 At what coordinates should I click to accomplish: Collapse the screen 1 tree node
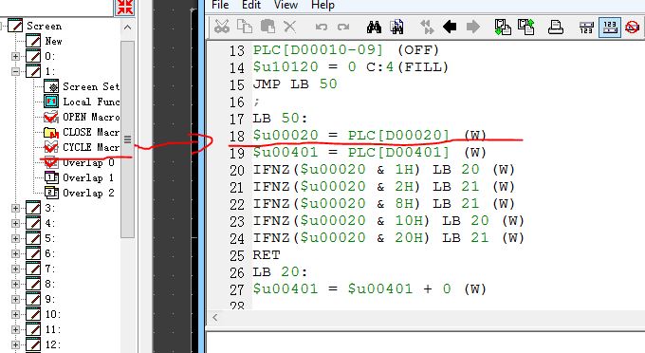(x=15, y=71)
